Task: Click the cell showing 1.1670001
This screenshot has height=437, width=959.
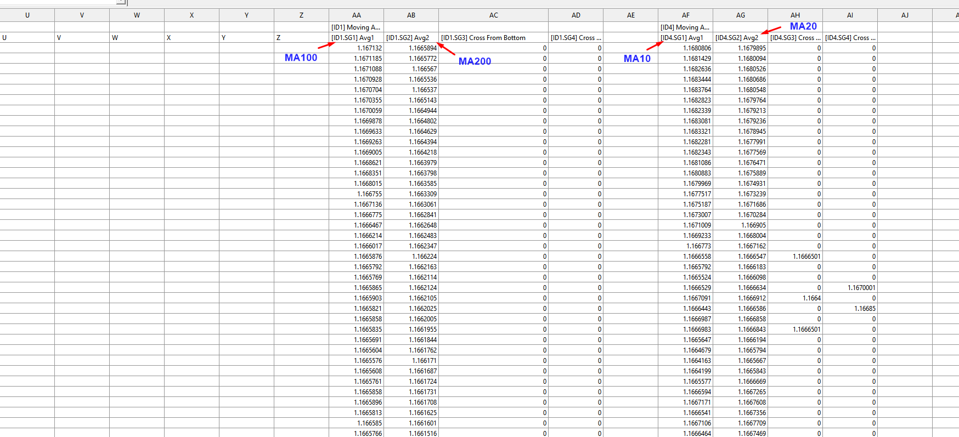Action: pyautogui.click(x=850, y=288)
